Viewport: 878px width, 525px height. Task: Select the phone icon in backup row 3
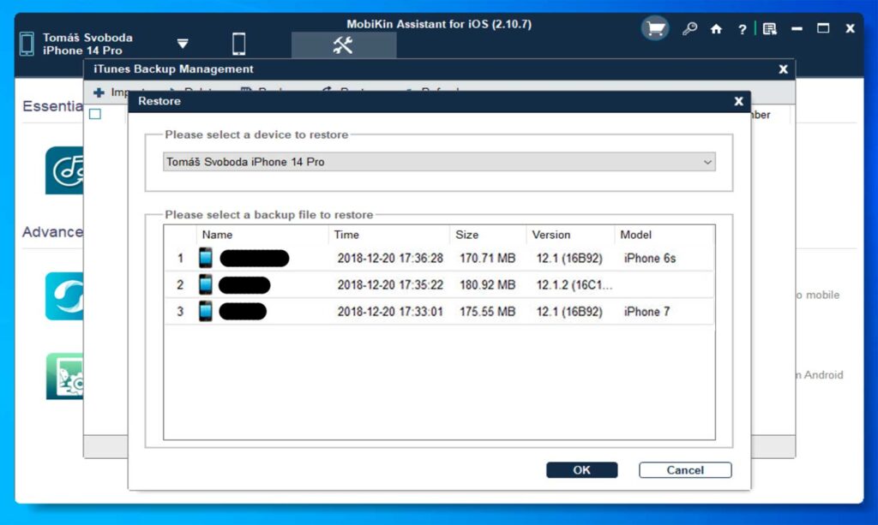(x=206, y=312)
